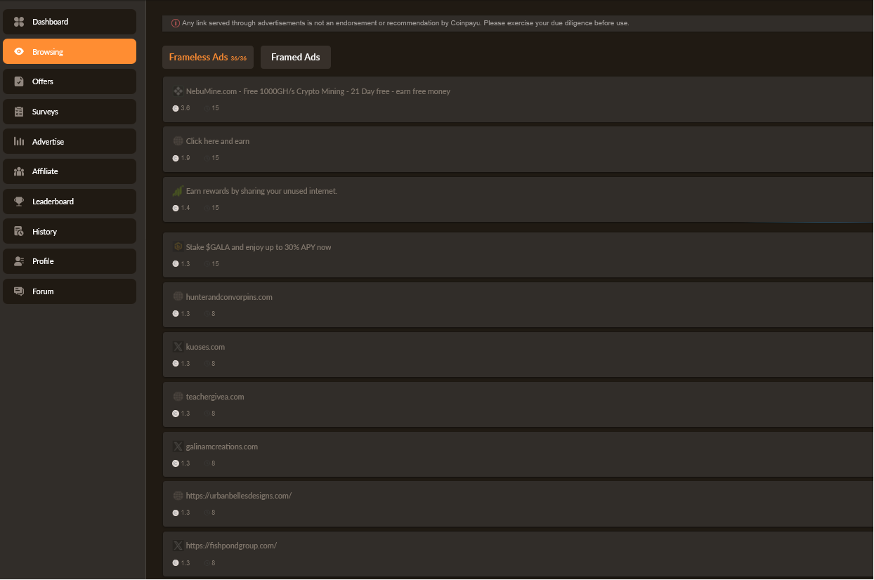Click the warning info icon in disclaimer
The height and width of the screenshot is (580, 874).
coord(176,23)
